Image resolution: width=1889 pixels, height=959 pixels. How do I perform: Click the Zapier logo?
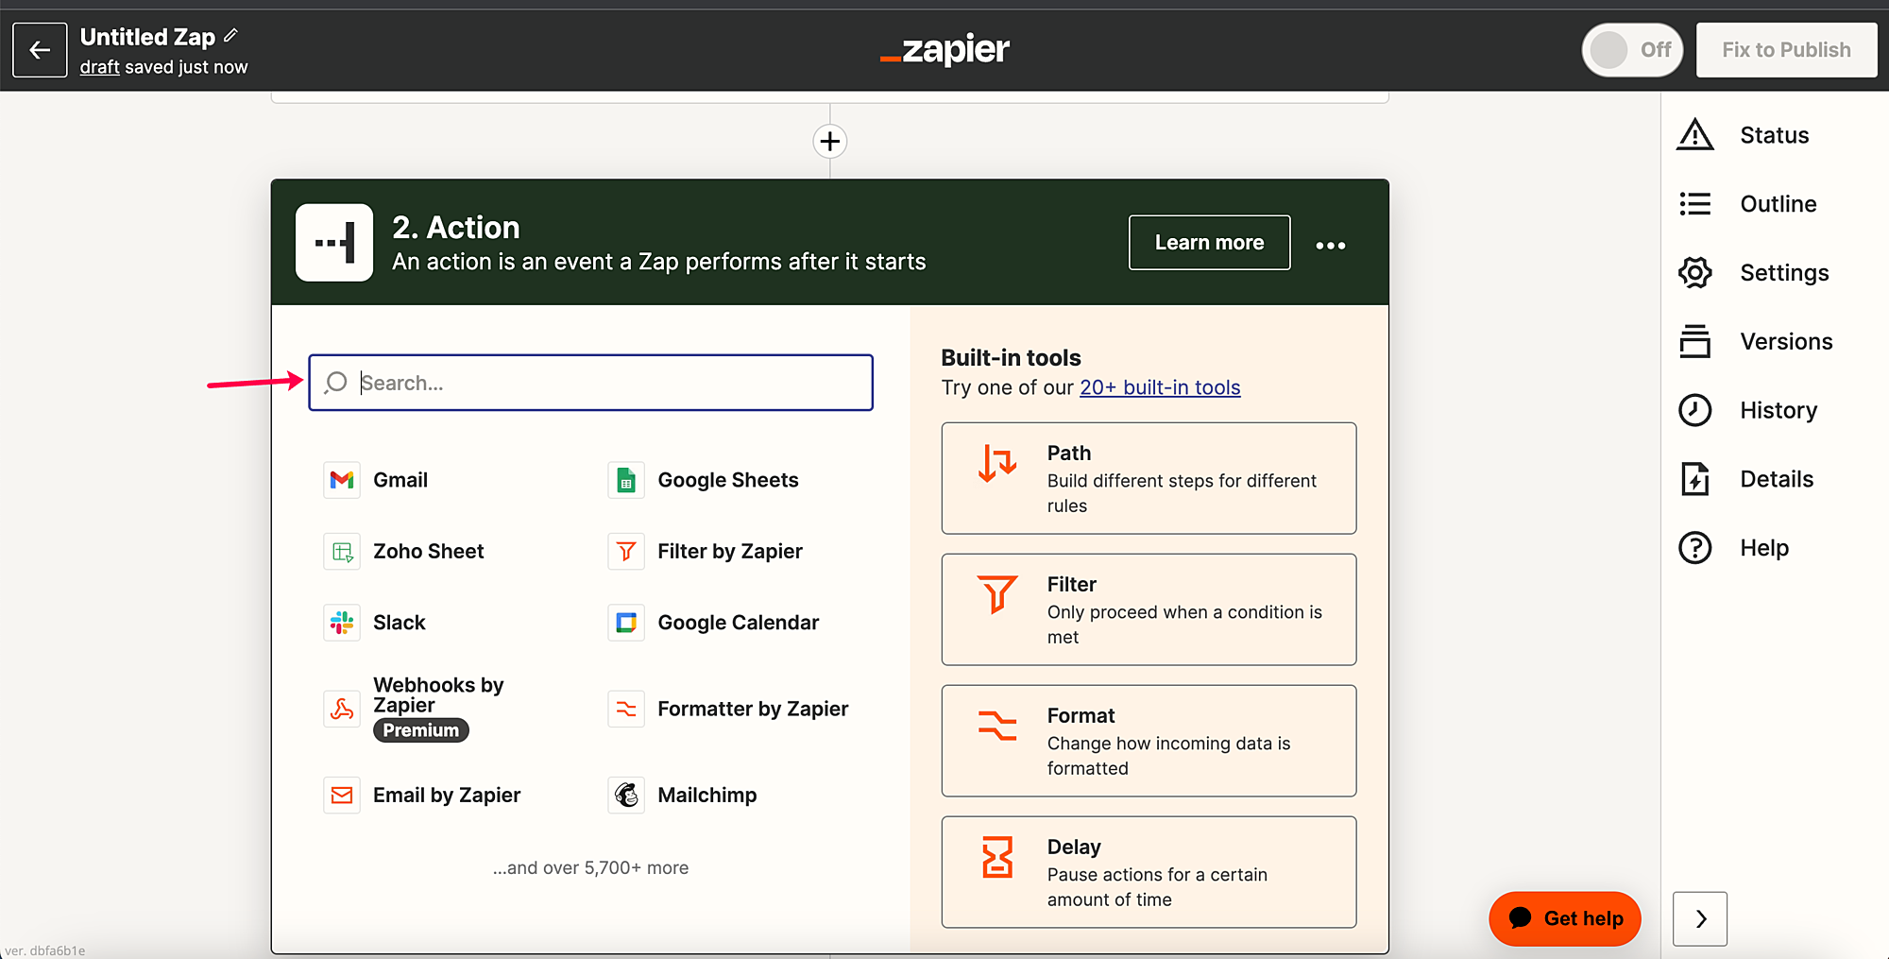click(x=944, y=50)
